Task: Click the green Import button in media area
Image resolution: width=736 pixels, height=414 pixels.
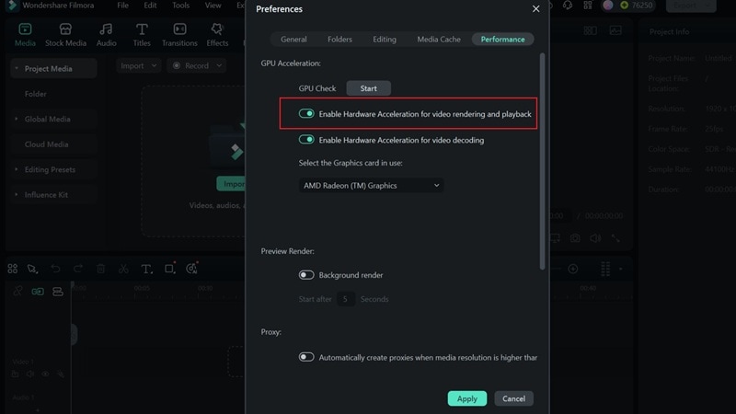Action: (x=231, y=183)
